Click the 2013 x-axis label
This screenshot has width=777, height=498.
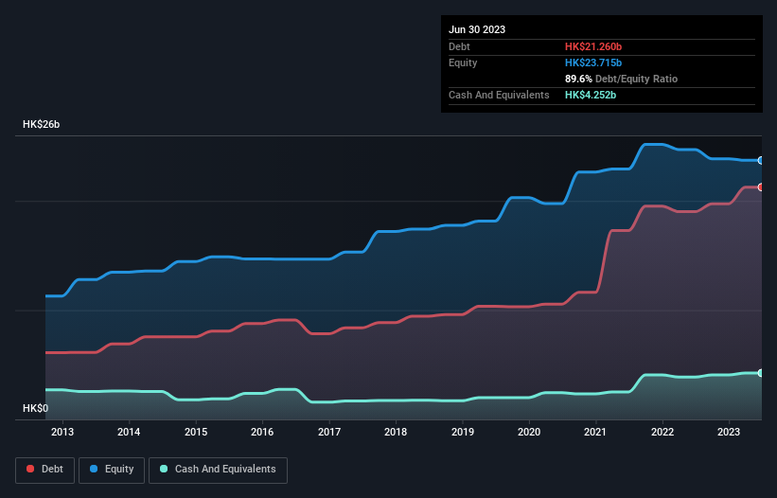pyautogui.click(x=62, y=432)
